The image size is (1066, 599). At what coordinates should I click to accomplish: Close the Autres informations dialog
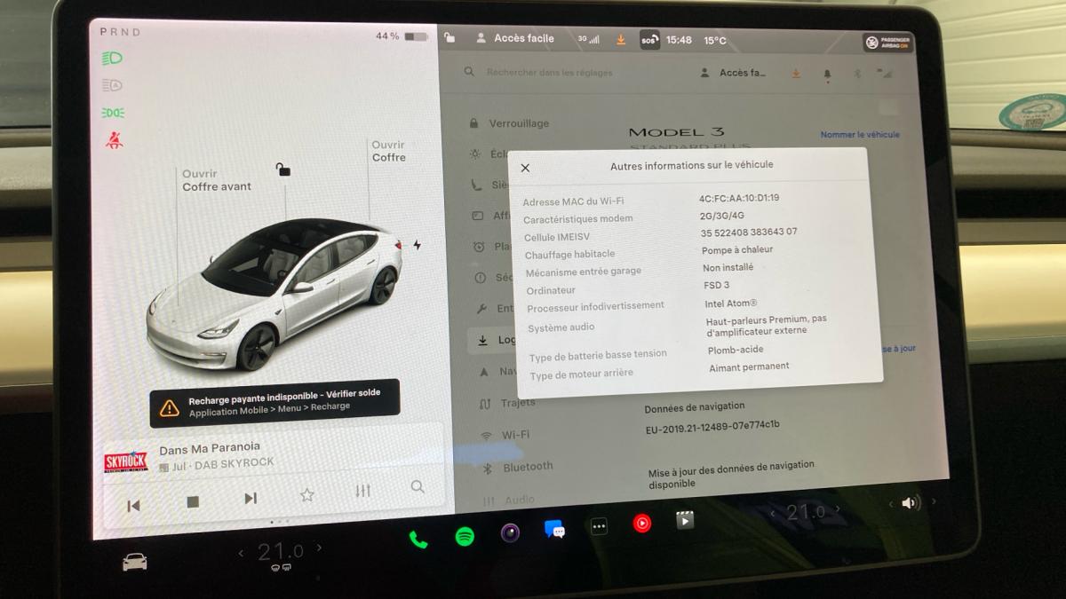(x=525, y=168)
